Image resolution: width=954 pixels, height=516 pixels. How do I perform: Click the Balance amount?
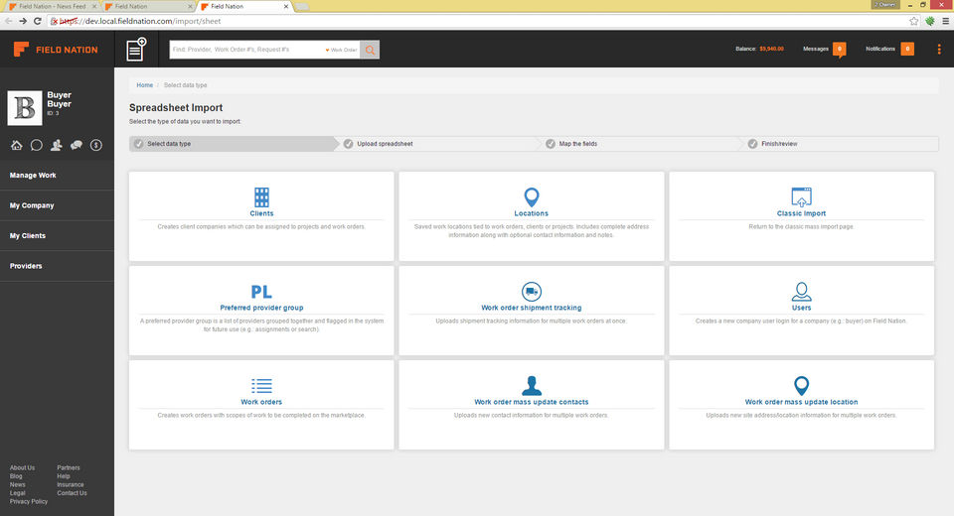point(771,49)
